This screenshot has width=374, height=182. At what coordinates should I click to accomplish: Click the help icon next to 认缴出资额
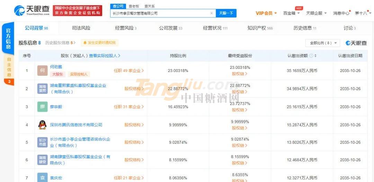pos(311,56)
